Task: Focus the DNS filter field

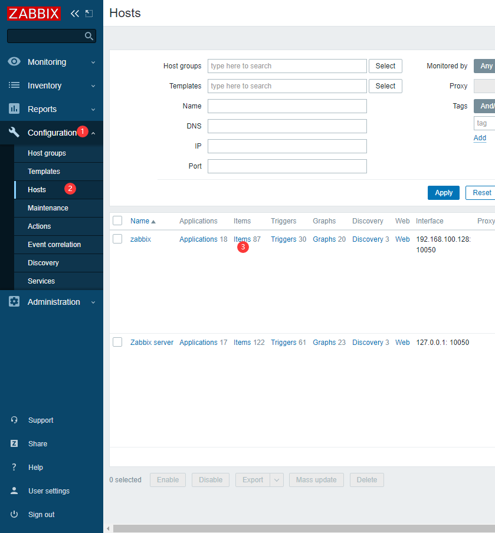Action: click(287, 126)
